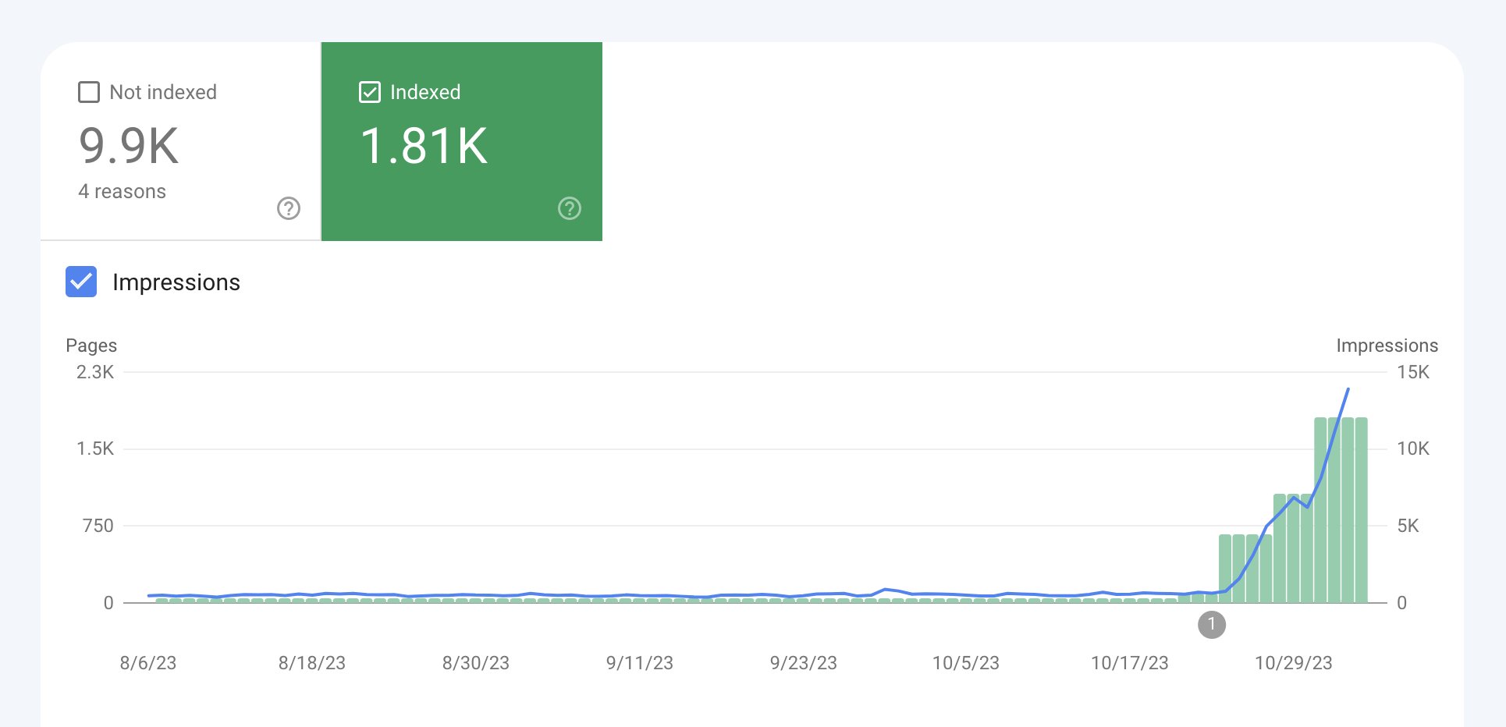Click the Impressions right axis title
1506x727 pixels.
[x=1387, y=346]
